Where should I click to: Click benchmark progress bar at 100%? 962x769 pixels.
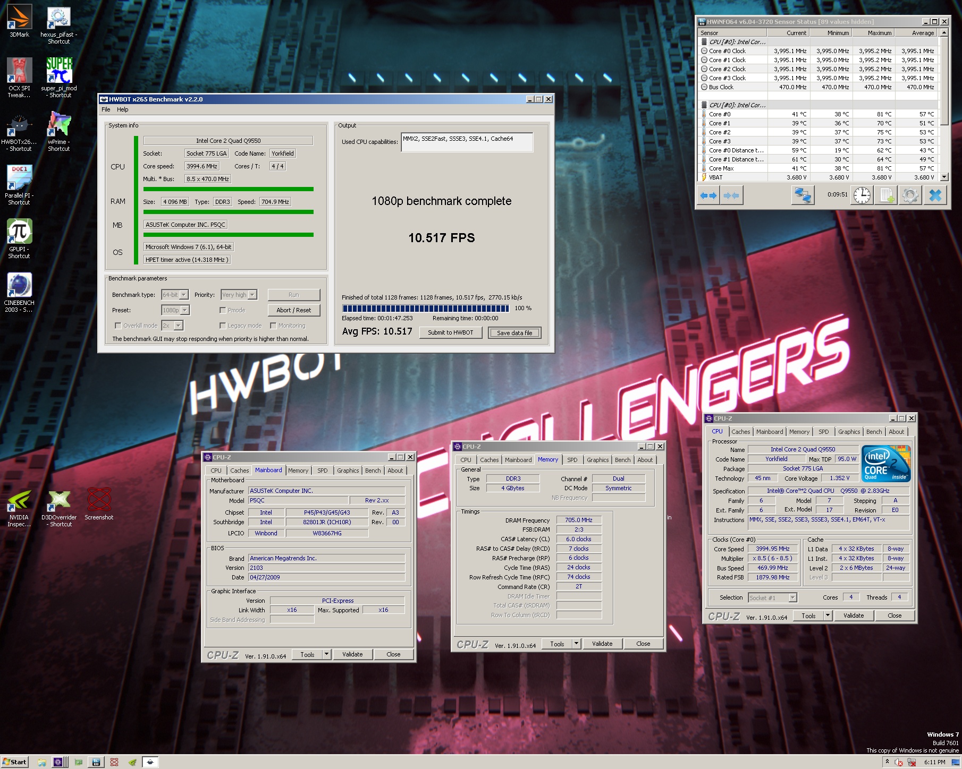point(425,308)
